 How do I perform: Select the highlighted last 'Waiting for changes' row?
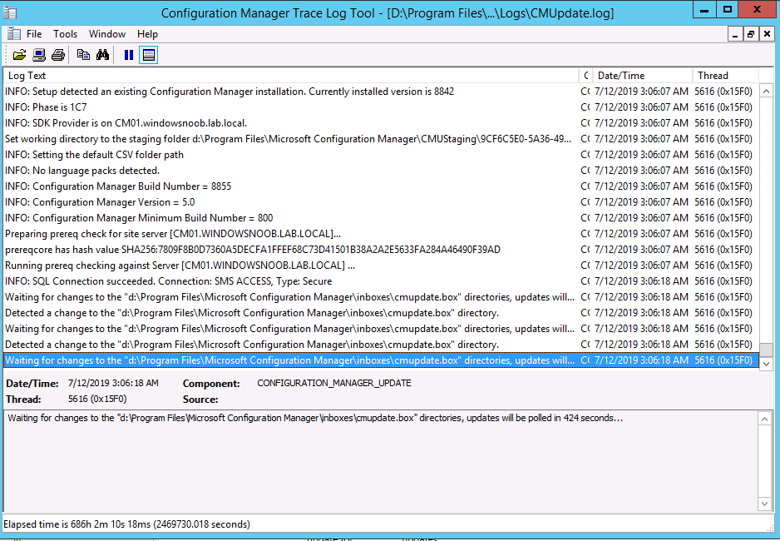381,360
